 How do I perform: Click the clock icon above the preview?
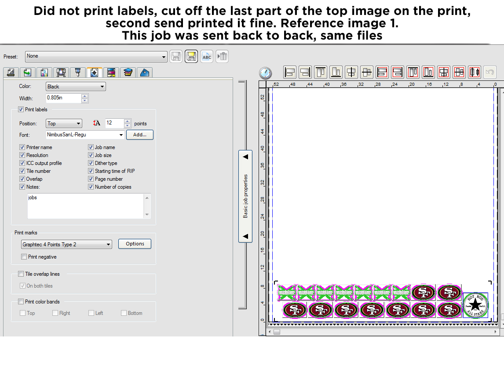point(266,73)
